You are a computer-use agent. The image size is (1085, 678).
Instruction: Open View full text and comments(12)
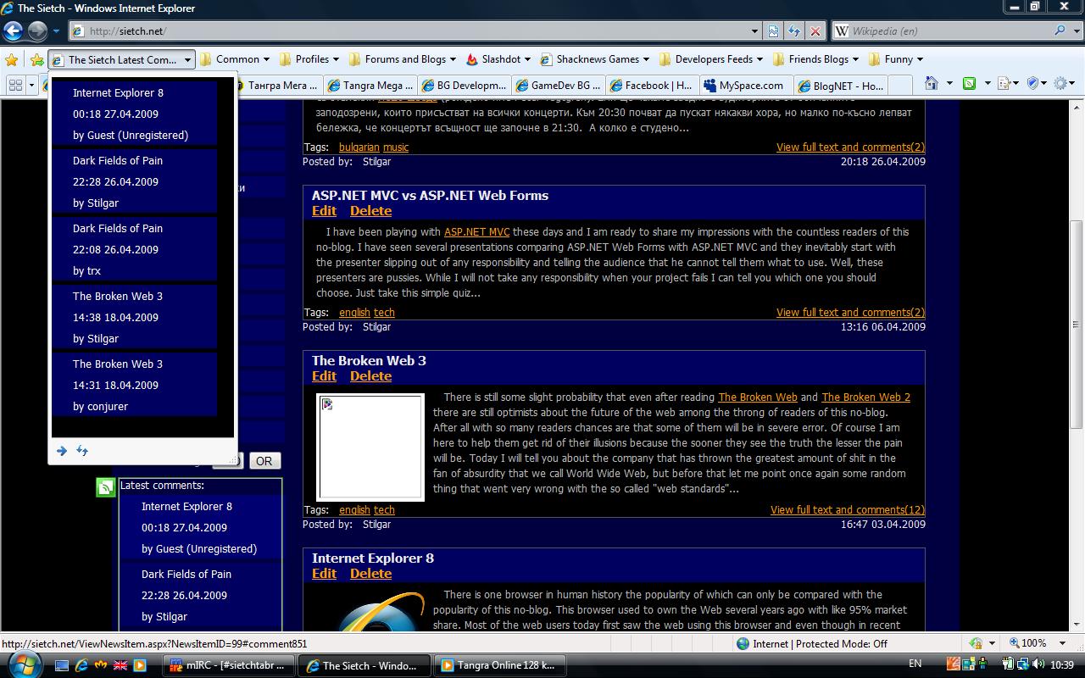coord(848,509)
